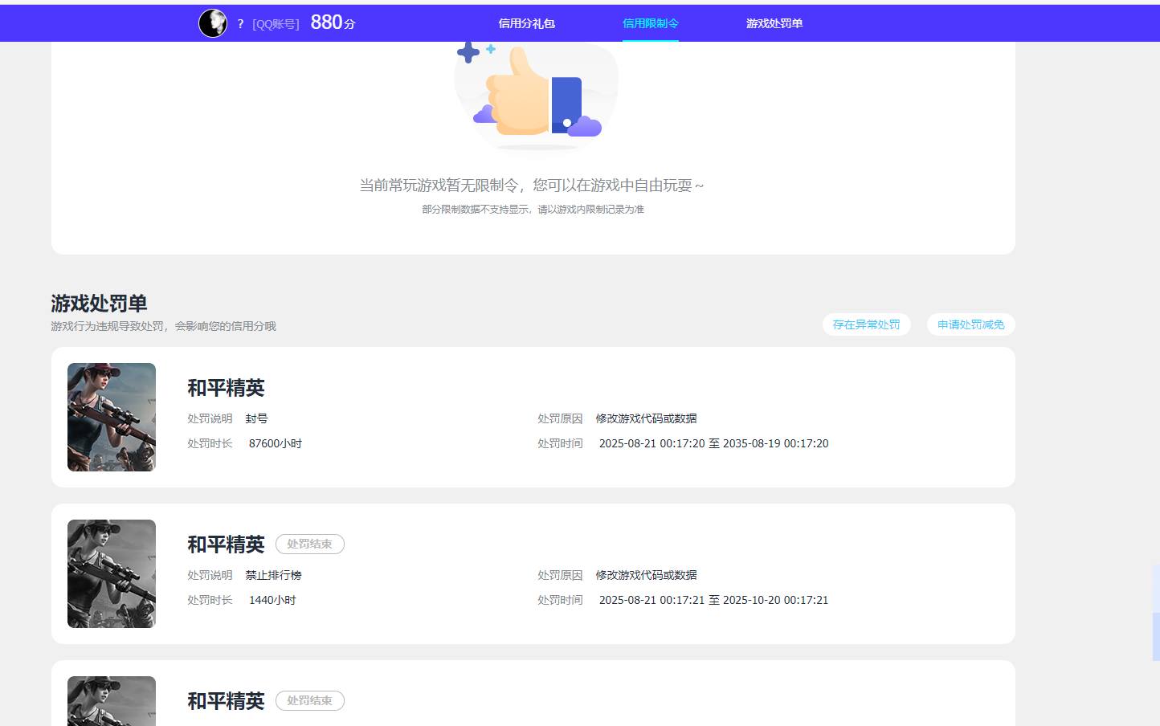Go to the 游戏处罚单 tab
Screen dimensions: 1160x726
774,23
